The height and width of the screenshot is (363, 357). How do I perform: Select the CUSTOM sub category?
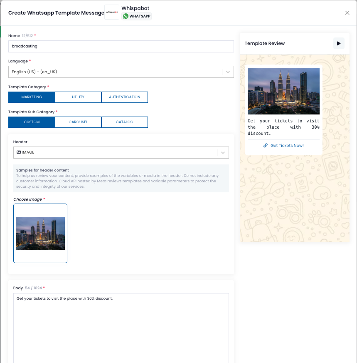[32, 122]
